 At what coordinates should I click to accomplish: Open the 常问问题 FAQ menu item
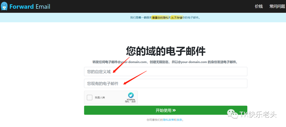pos(277,6)
